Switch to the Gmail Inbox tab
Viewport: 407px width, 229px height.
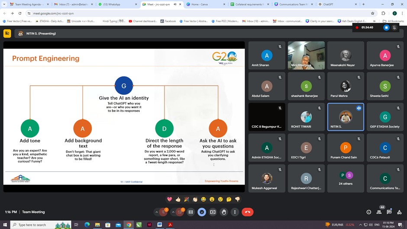[74, 4]
